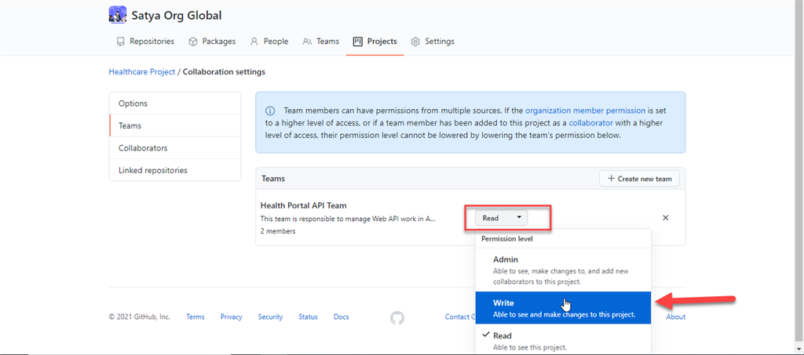Click the Collaboration settings breadcrumb text

(224, 72)
